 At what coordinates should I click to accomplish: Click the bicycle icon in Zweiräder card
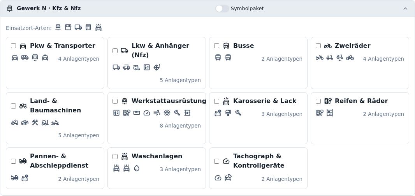pyautogui.click(x=350, y=58)
